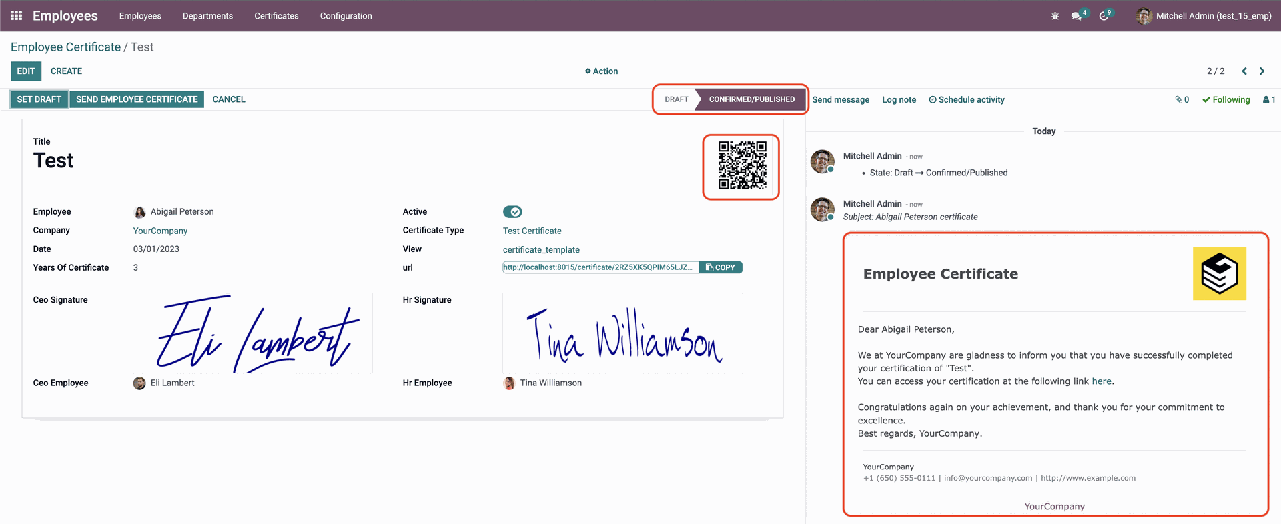Go to previous record arrow
The width and height of the screenshot is (1281, 524).
[x=1244, y=71]
